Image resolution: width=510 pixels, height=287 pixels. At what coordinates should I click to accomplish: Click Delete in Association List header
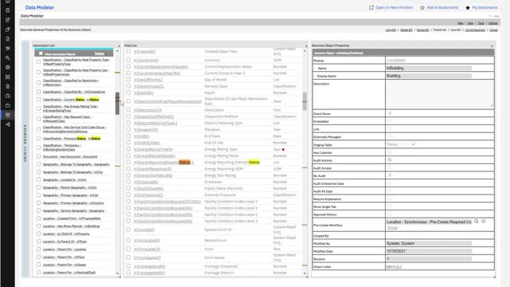pyautogui.click(x=100, y=53)
